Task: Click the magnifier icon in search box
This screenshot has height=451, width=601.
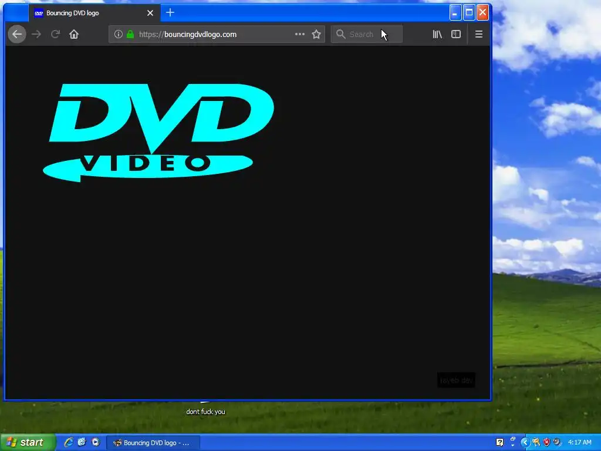Action: pyautogui.click(x=341, y=34)
